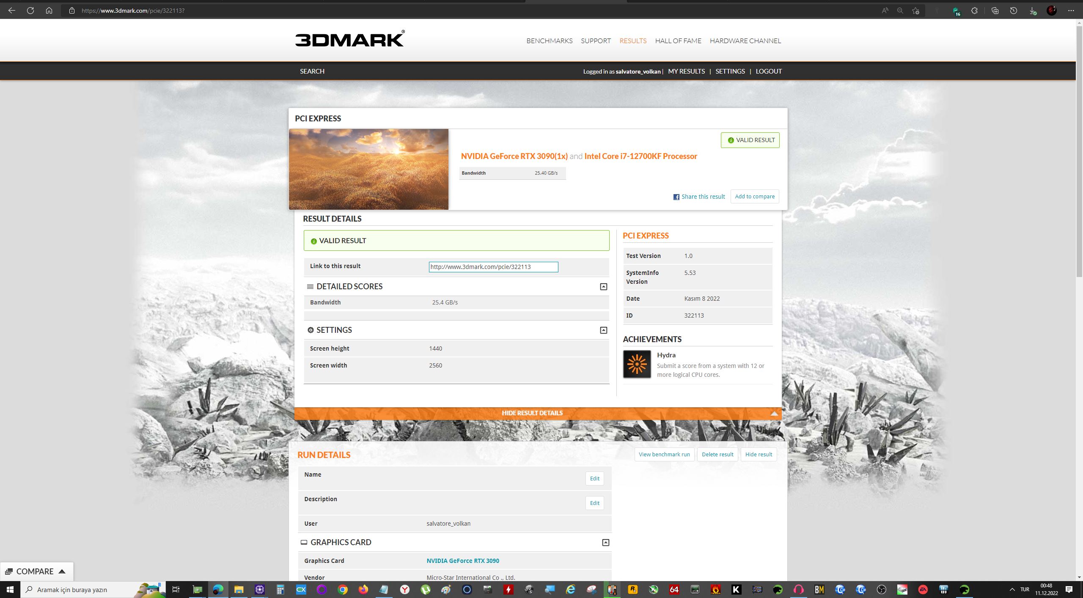Open the Support menu item
The height and width of the screenshot is (598, 1083).
(596, 41)
